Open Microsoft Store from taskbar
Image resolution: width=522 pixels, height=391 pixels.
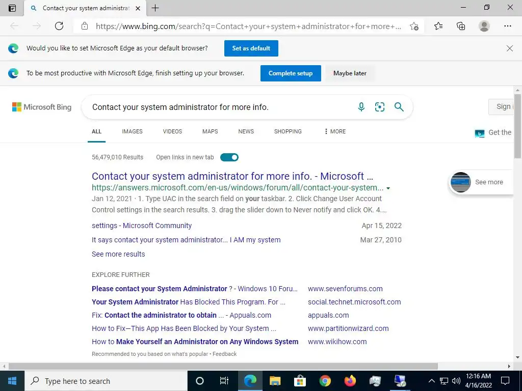(300, 381)
